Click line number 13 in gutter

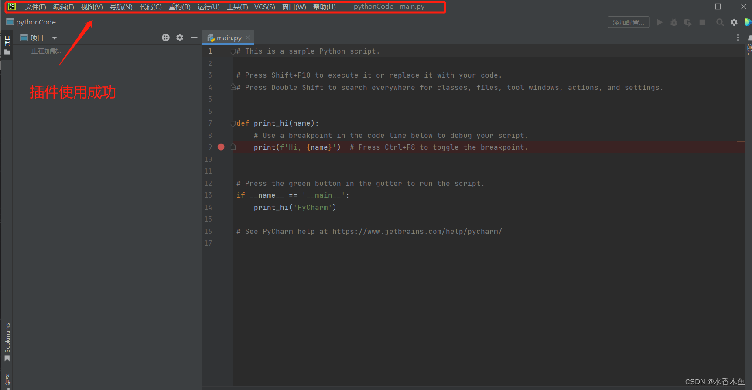[208, 195]
